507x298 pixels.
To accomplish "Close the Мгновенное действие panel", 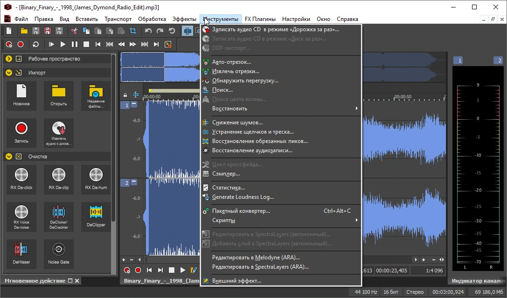I will pyautogui.click(x=77, y=281).
